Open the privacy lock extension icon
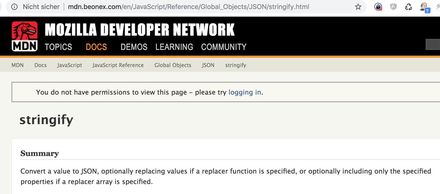Screen dimensions: 440x194 click(x=378, y=7)
